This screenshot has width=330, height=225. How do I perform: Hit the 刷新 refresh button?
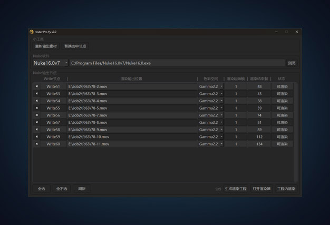(x=82, y=189)
